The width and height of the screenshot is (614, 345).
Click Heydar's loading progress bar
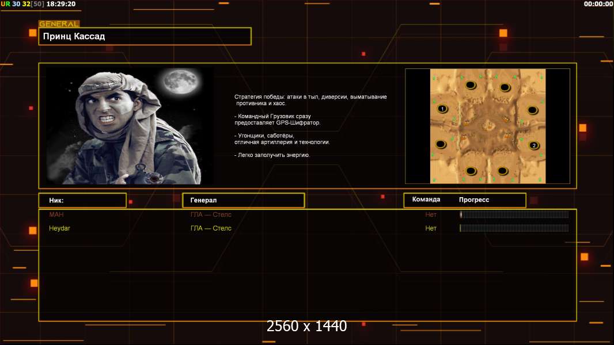click(x=514, y=228)
